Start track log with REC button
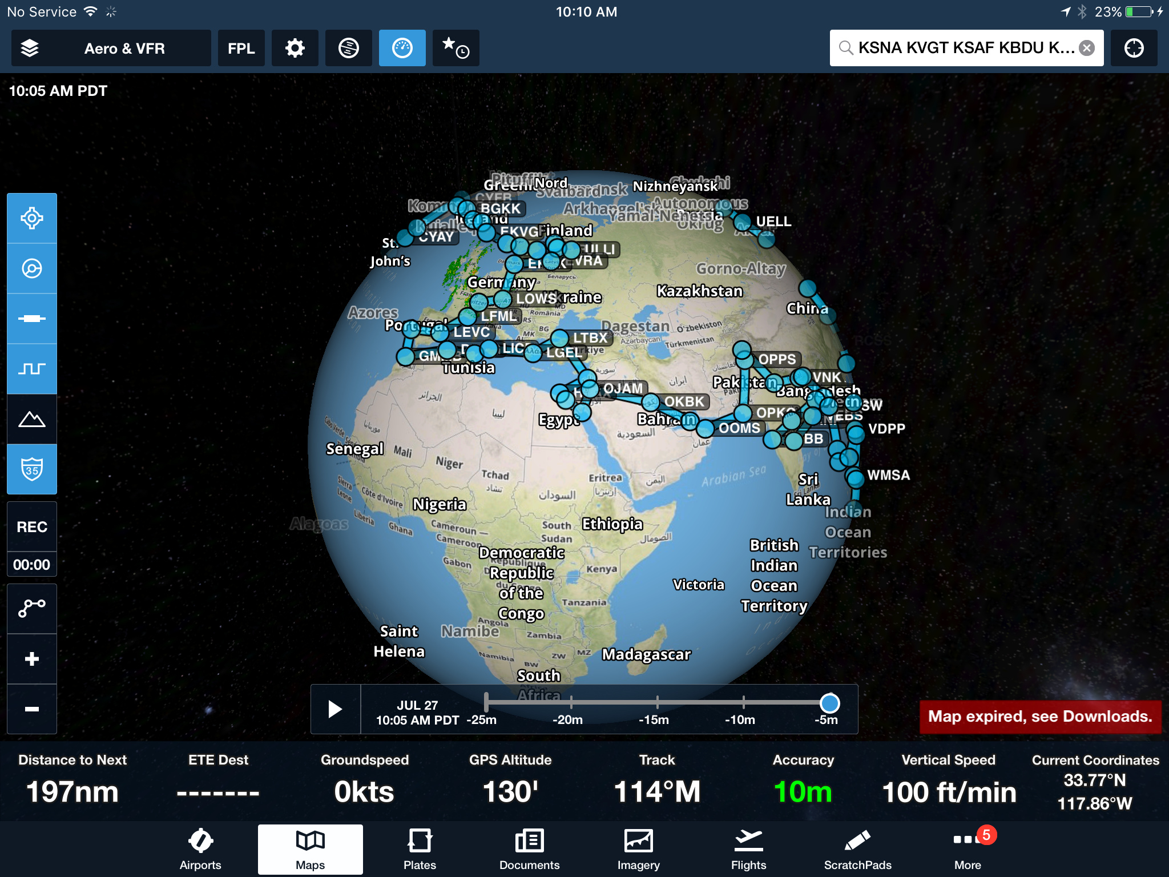 32,526
